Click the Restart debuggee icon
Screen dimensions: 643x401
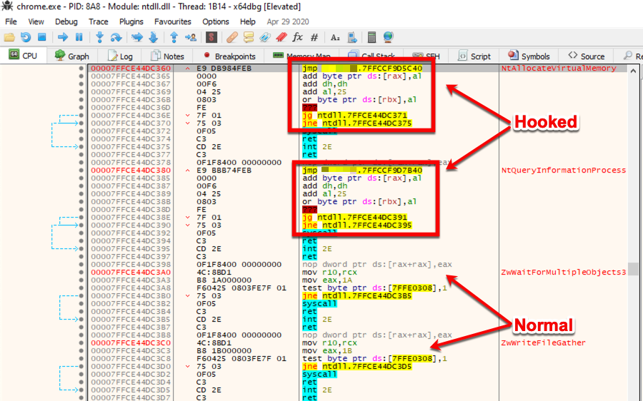(26, 37)
